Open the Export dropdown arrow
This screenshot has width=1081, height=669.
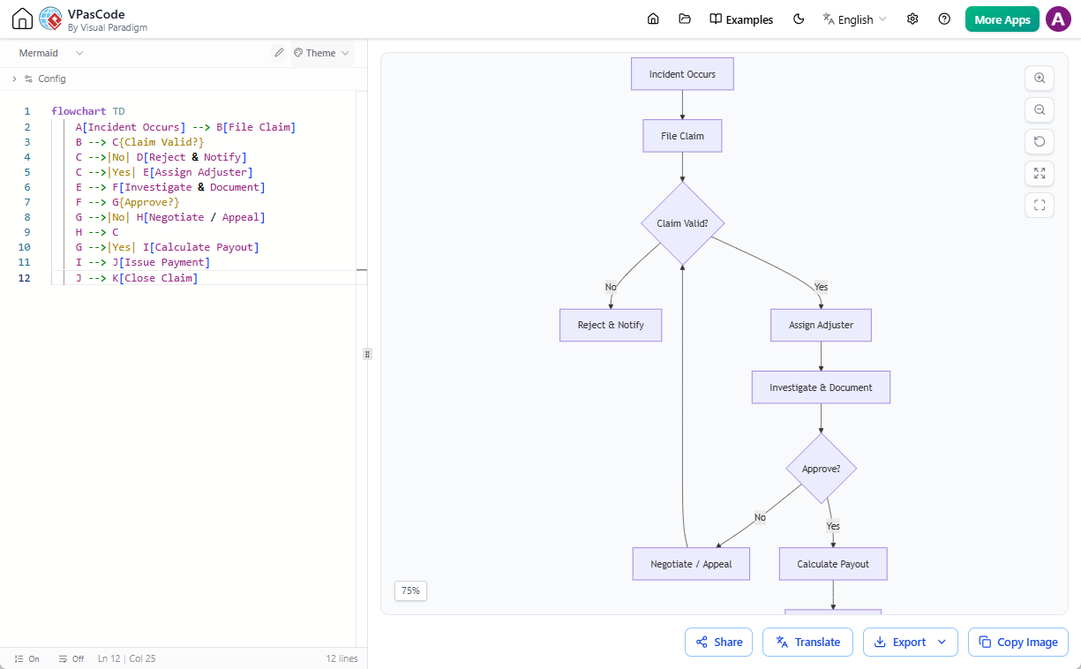coord(942,642)
